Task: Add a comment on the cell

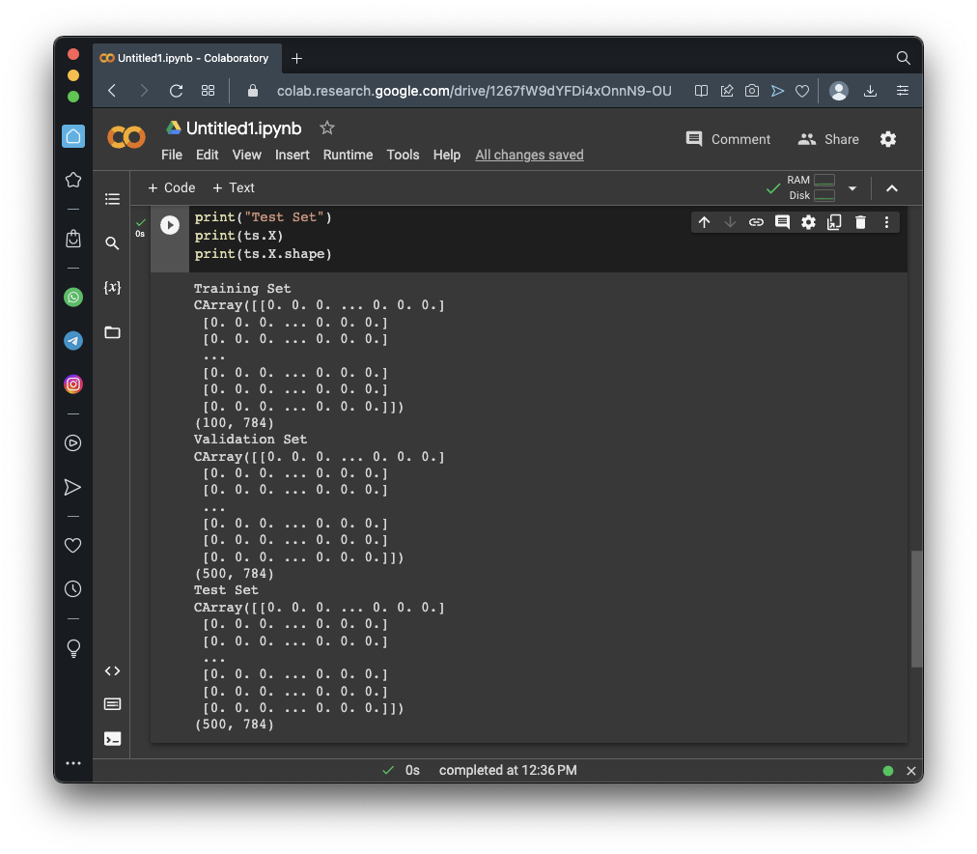Action: tap(782, 222)
